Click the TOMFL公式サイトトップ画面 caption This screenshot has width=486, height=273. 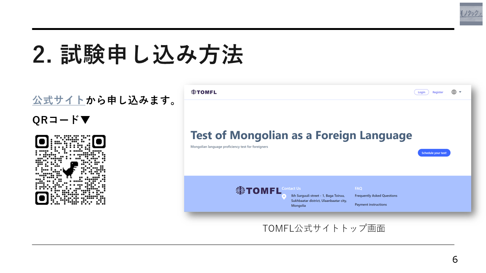click(324, 228)
